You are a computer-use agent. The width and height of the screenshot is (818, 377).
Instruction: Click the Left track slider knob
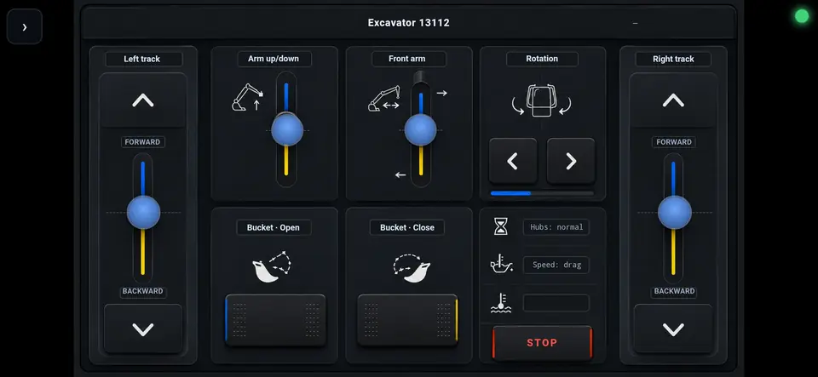pos(143,213)
